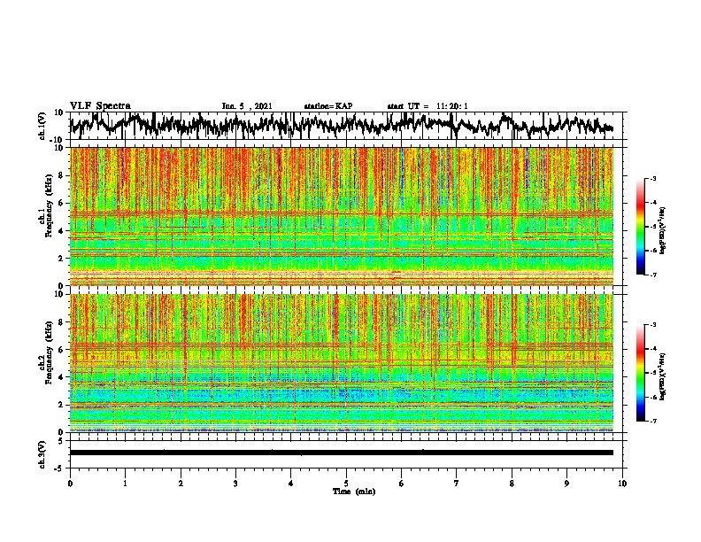Click the '-3' label on ch.1 colorbar
This screenshot has width=701, height=542.
(653, 179)
